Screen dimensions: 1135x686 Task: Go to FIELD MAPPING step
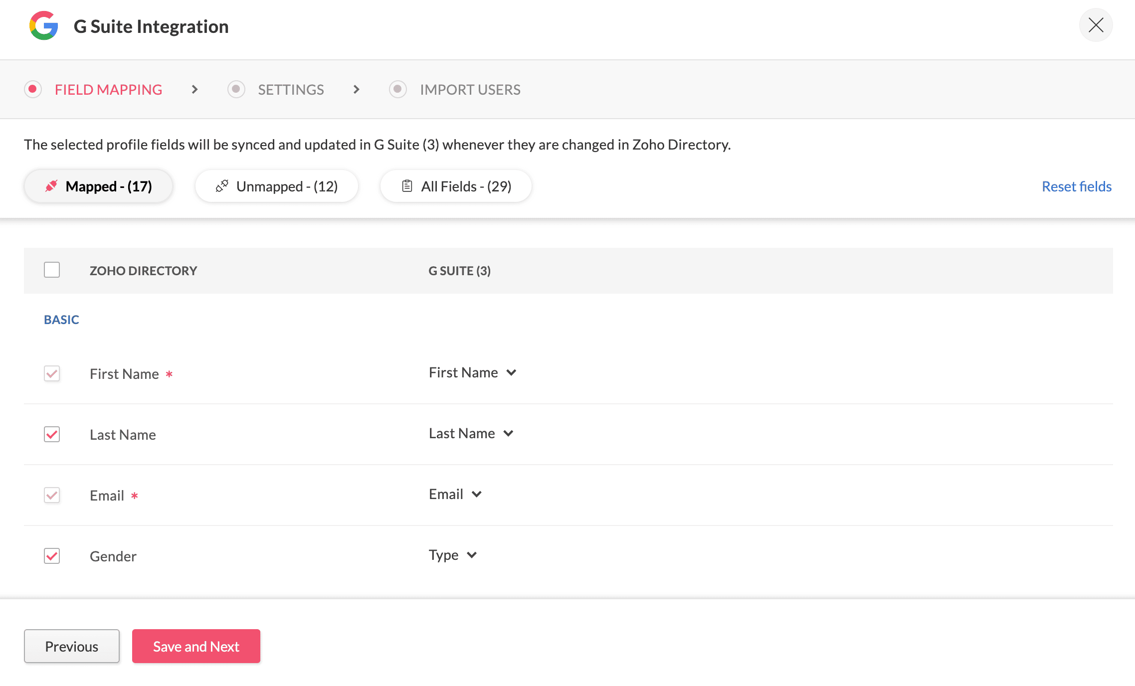pyautogui.click(x=108, y=90)
